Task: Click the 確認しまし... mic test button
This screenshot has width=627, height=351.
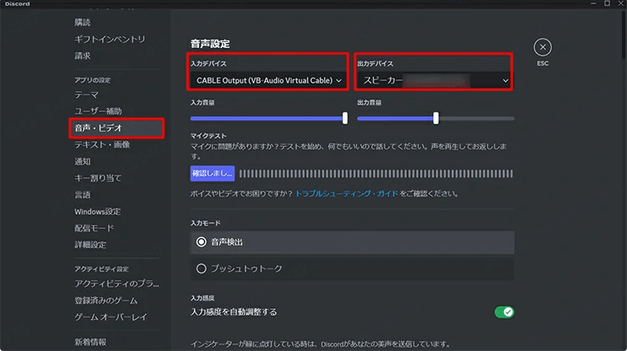Action: 212,174
